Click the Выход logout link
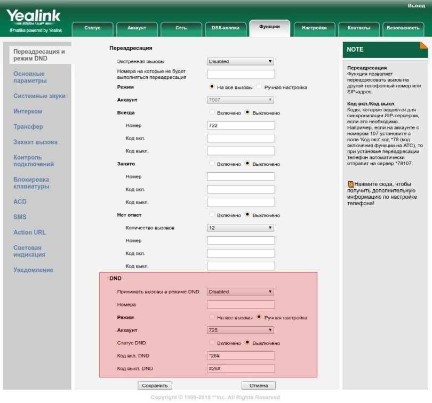 click(416, 5)
